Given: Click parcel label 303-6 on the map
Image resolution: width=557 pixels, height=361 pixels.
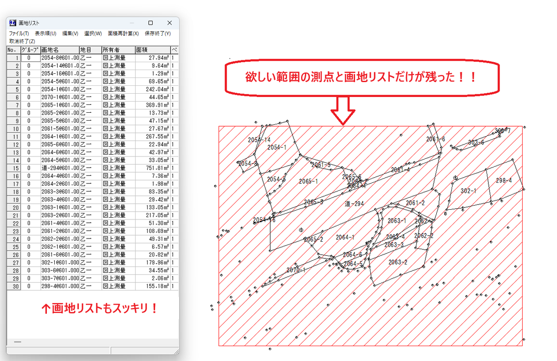Looking at the screenshot, I should (x=476, y=142).
